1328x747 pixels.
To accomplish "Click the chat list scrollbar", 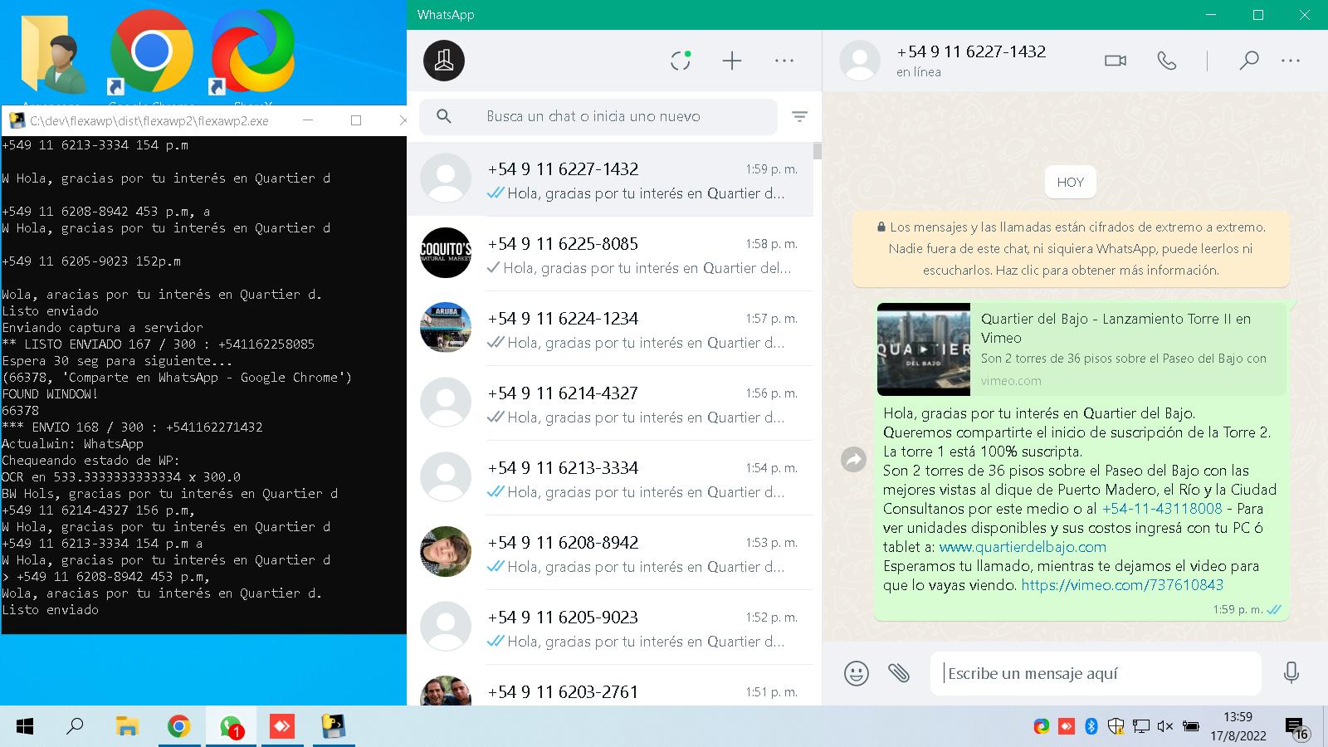I will pyautogui.click(x=818, y=151).
